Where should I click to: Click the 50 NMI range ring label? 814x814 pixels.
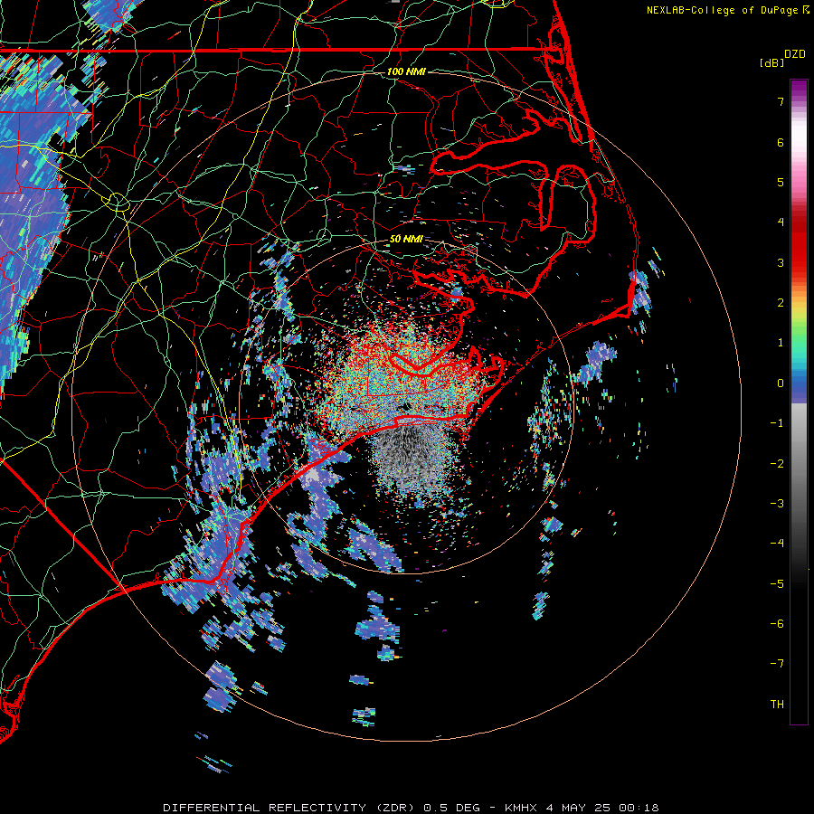coord(406,239)
